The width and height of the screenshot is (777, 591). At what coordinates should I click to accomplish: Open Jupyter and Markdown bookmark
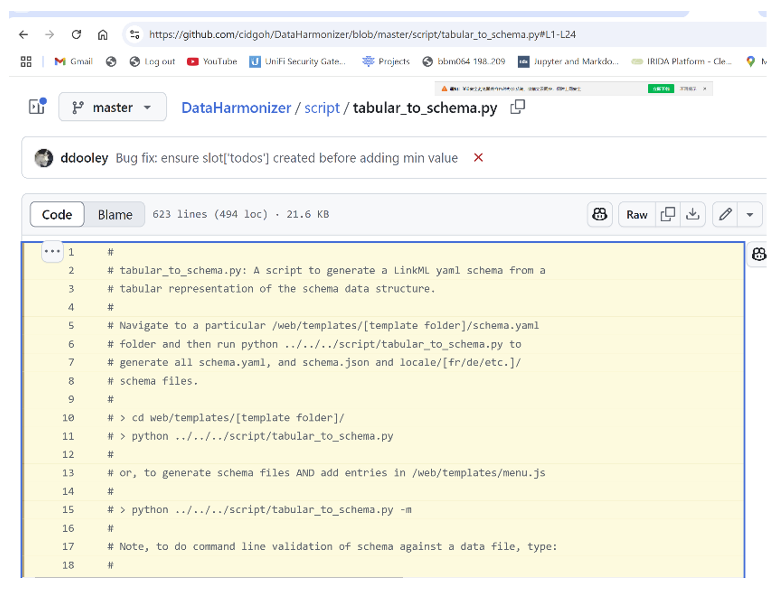(x=568, y=61)
